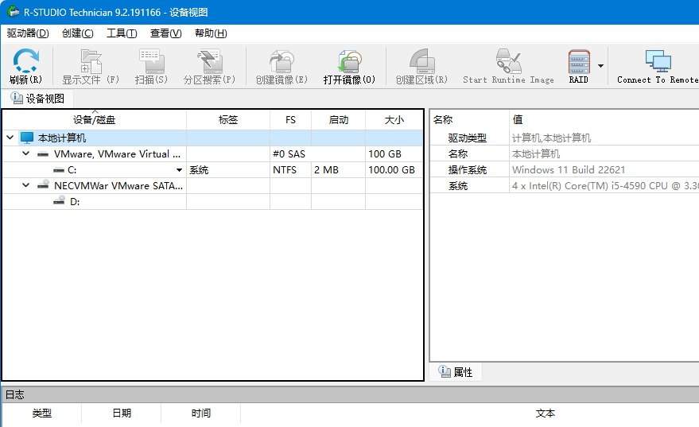Click the 2 MB start cell

click(x=338, y=170)
